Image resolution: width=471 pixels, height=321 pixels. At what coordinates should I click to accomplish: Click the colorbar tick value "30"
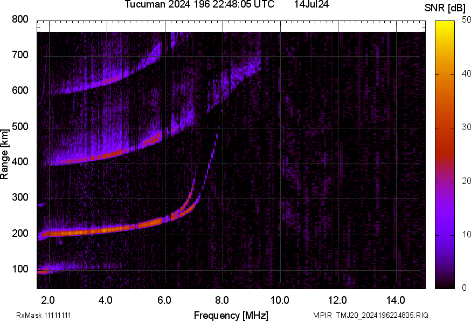tap(467, 127)
